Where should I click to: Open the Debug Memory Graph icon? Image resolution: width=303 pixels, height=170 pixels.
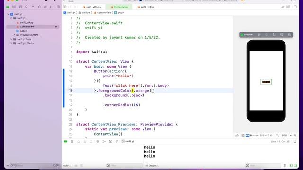(104, 142)
